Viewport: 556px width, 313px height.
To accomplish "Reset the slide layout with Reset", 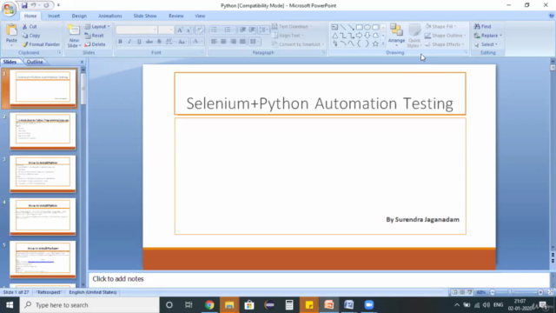I will [x=95, y=36].
